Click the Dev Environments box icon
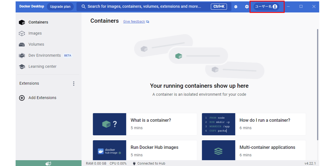Viewport: 333px width, 166px height. pos(22,56)
